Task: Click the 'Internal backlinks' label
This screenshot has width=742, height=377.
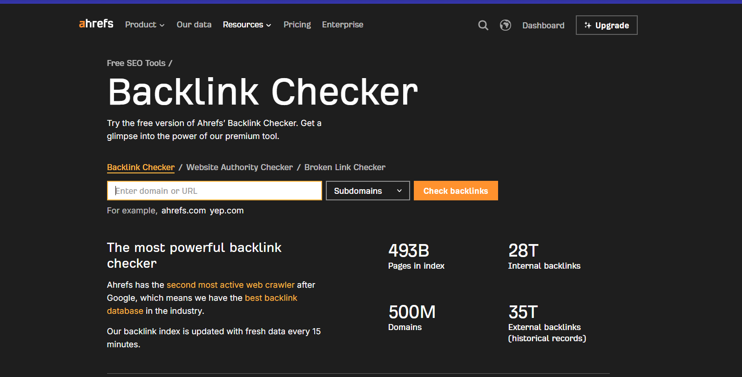Action: pos(544,266)
